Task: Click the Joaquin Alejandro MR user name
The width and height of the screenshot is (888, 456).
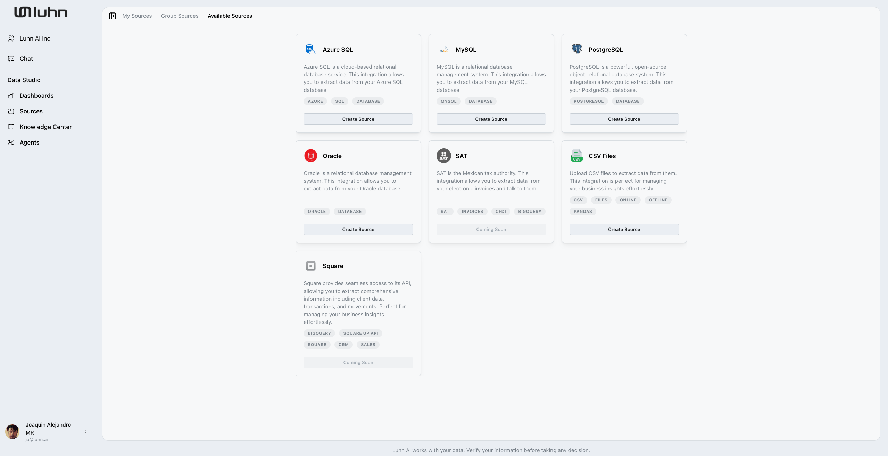Action: point(48,429)
